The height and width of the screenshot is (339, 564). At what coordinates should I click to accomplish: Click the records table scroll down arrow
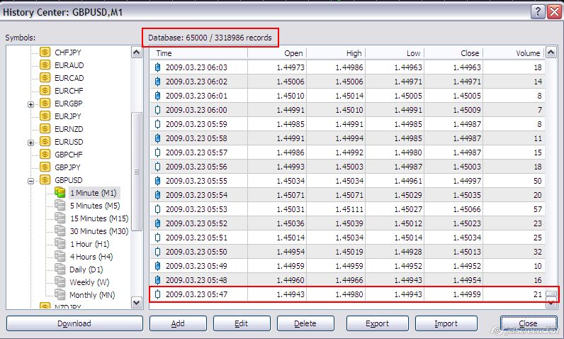pyautogui.click(x=551, y=304)
